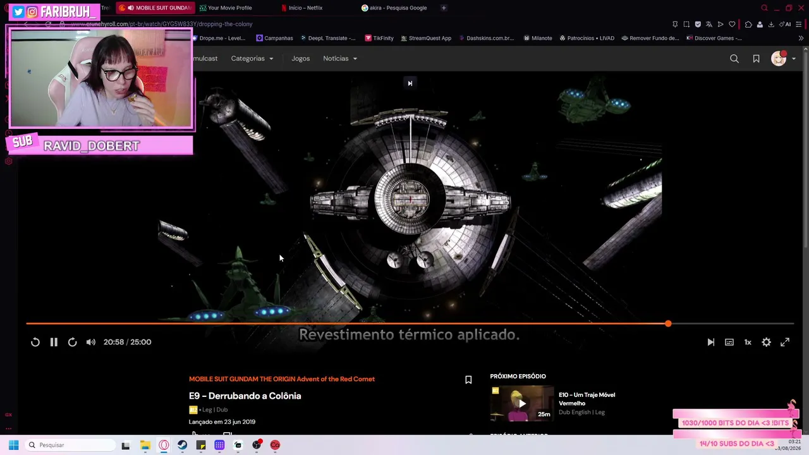Change the 1x playback speed
Screen dimensions: 809x455
748,342
